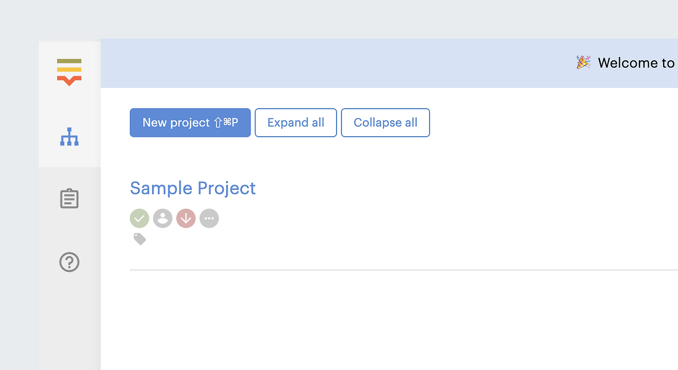The image size is (678, 370).
Task: Select the project hierarchy icon in the sidebar
Action: pos(69,136)
